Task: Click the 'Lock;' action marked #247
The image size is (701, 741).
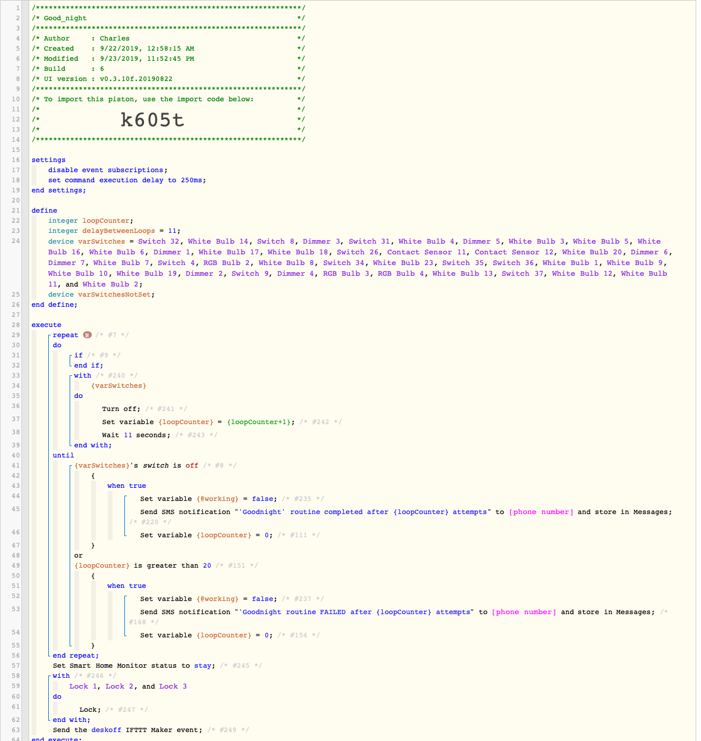Action: 90,709
